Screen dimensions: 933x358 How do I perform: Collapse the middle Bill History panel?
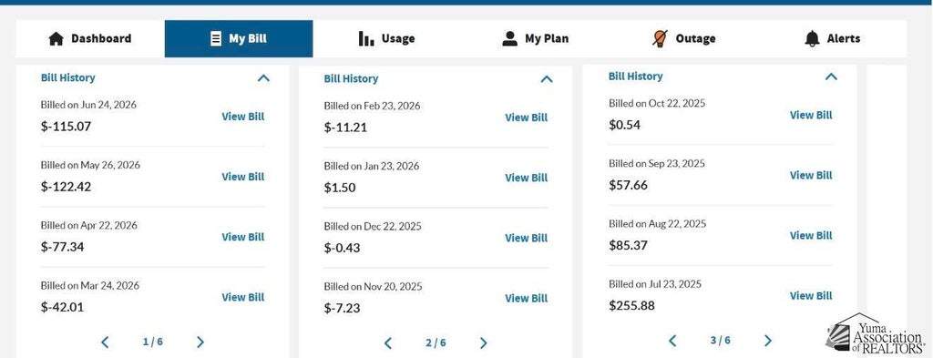point(547,79)
